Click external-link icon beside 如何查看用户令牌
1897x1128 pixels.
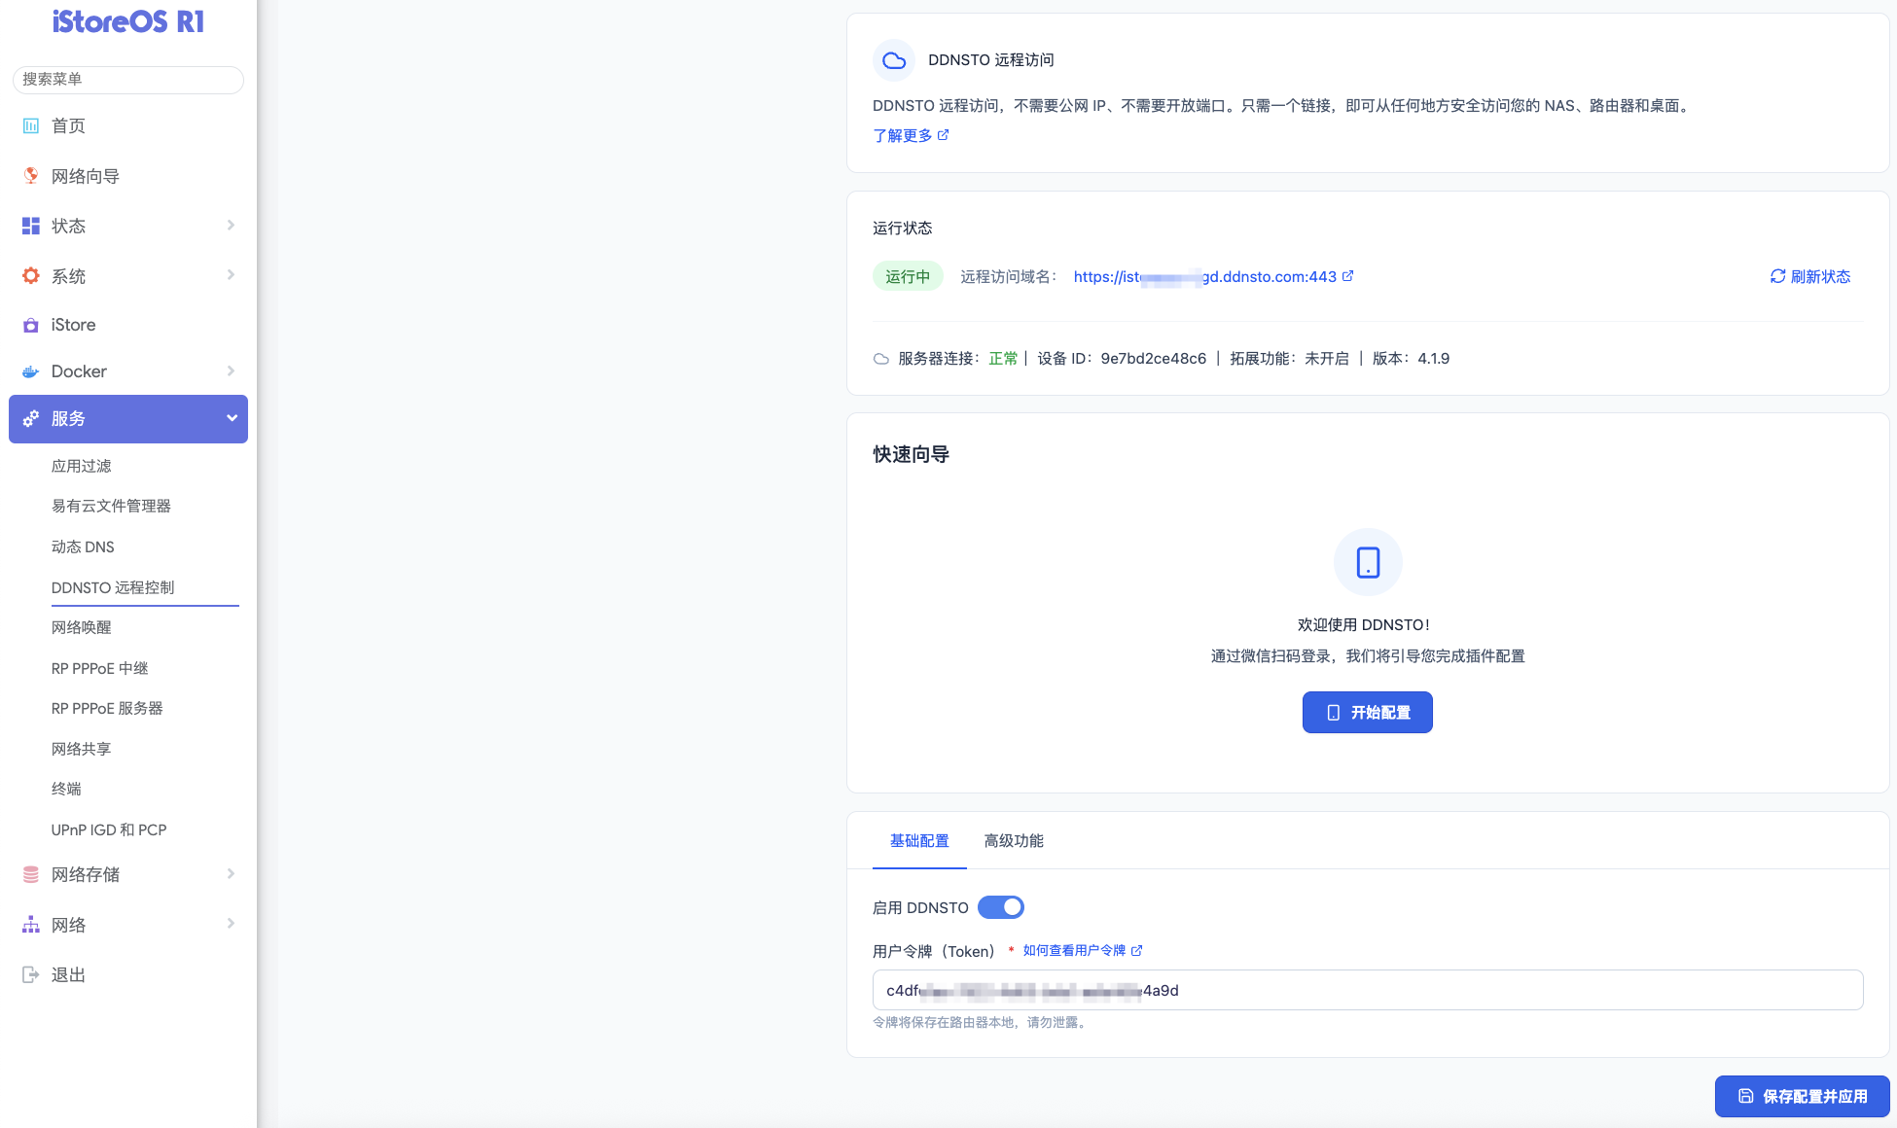click(x=1136, y=950)
